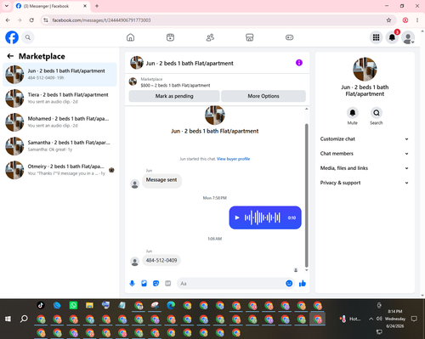
Task: Open Windows Start menu
Action: tap(8, 319)
